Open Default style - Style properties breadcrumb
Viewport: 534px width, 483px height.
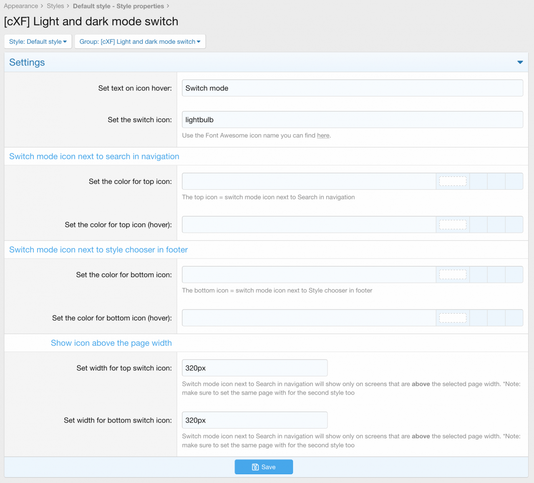pos(118,6)
